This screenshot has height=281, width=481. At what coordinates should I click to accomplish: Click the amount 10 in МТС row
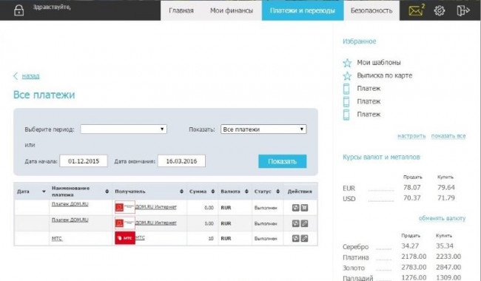click(211, 238)
